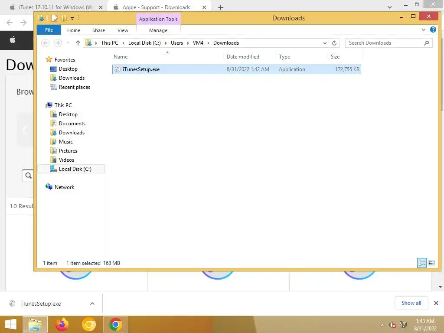This screenshot has width=444, height=333.
Task: Click Google Chrome on the taskbar
Action: (115, 324)
